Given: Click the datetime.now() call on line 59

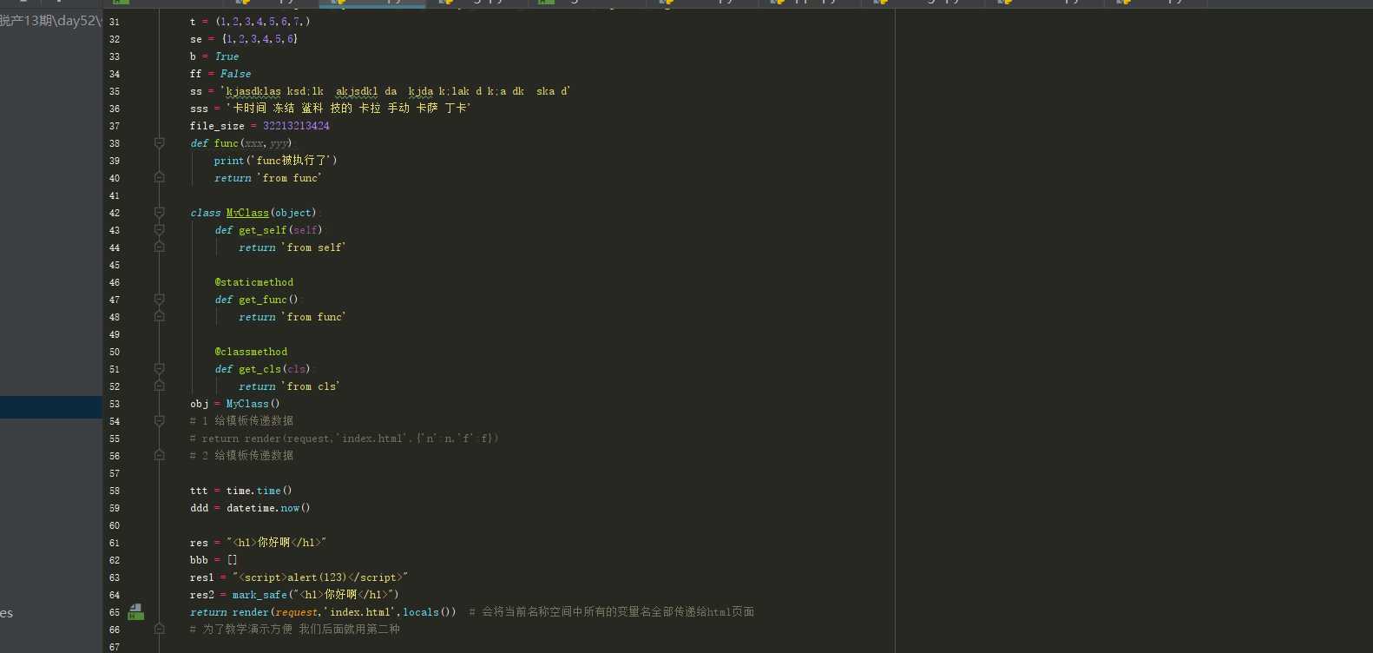Looking at the screenshot, I should coord(268,508).
